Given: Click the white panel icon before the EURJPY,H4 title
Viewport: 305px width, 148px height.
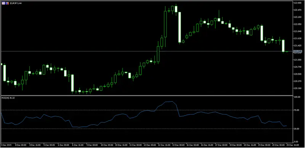Looking at the screenshot, I should 3,3.
